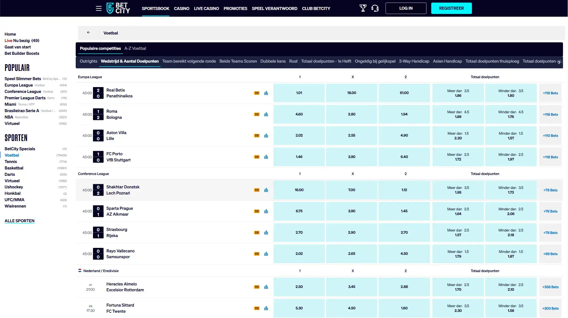The height and width of the screenshot is (318, 568).
Task: Open the Sparta Prague vs AZ Alkmaar match
Action: tap(119, 211)
